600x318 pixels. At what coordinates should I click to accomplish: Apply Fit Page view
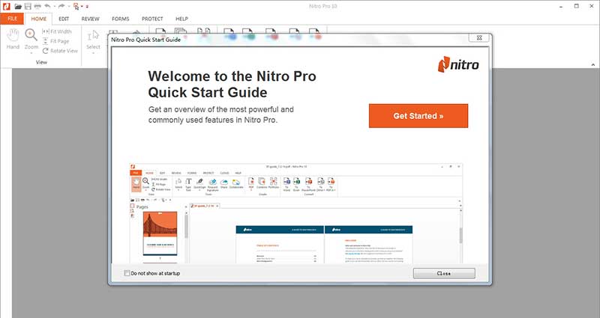tap(55, 41)
